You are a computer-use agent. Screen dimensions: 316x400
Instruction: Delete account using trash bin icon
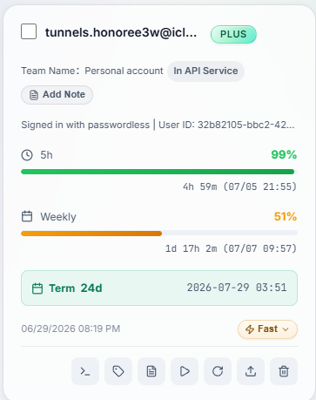[284, 371]
